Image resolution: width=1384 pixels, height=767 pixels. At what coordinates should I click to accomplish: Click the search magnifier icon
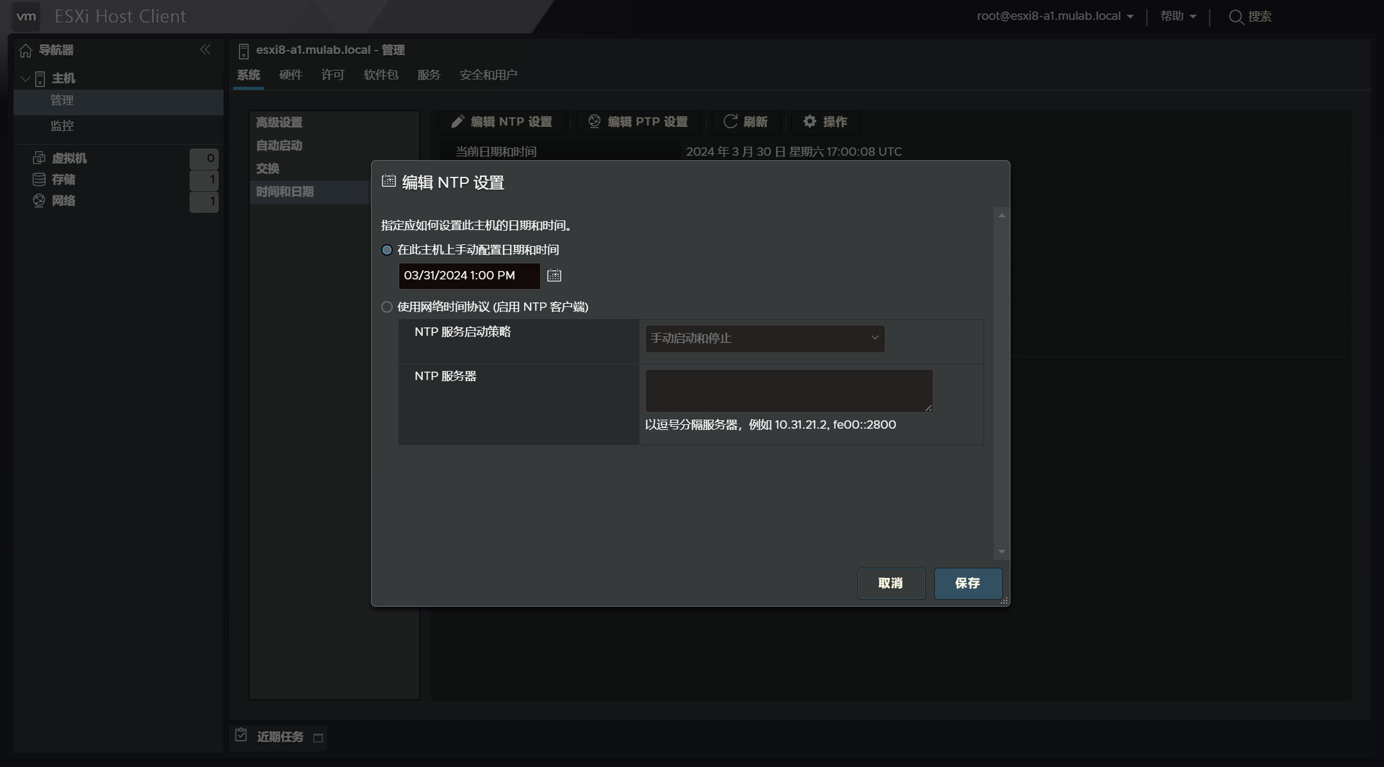coord(1236,17)
